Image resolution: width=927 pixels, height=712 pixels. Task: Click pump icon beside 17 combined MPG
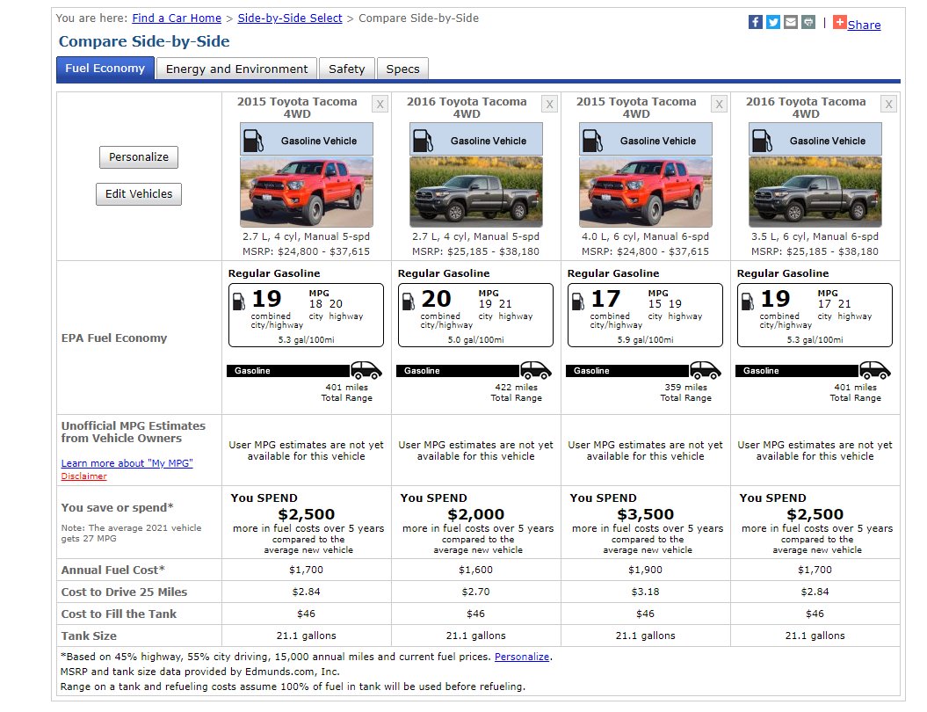[x=578, y=301]
